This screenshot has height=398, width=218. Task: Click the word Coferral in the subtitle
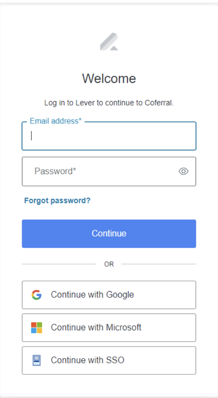point(159,103)
